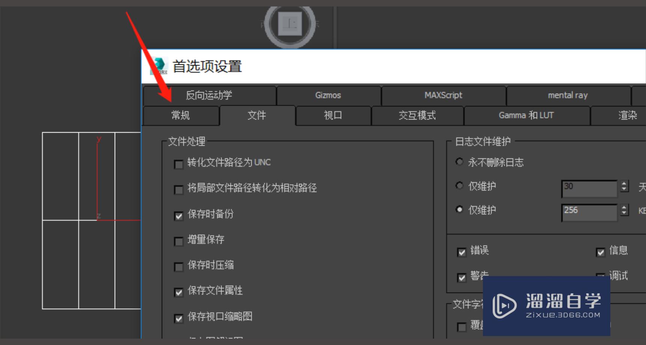Tick 将局部文件路径转化为相对路径 checkbox
The height and width of the screenshot is (345, 646).
(x=179, y=190)
